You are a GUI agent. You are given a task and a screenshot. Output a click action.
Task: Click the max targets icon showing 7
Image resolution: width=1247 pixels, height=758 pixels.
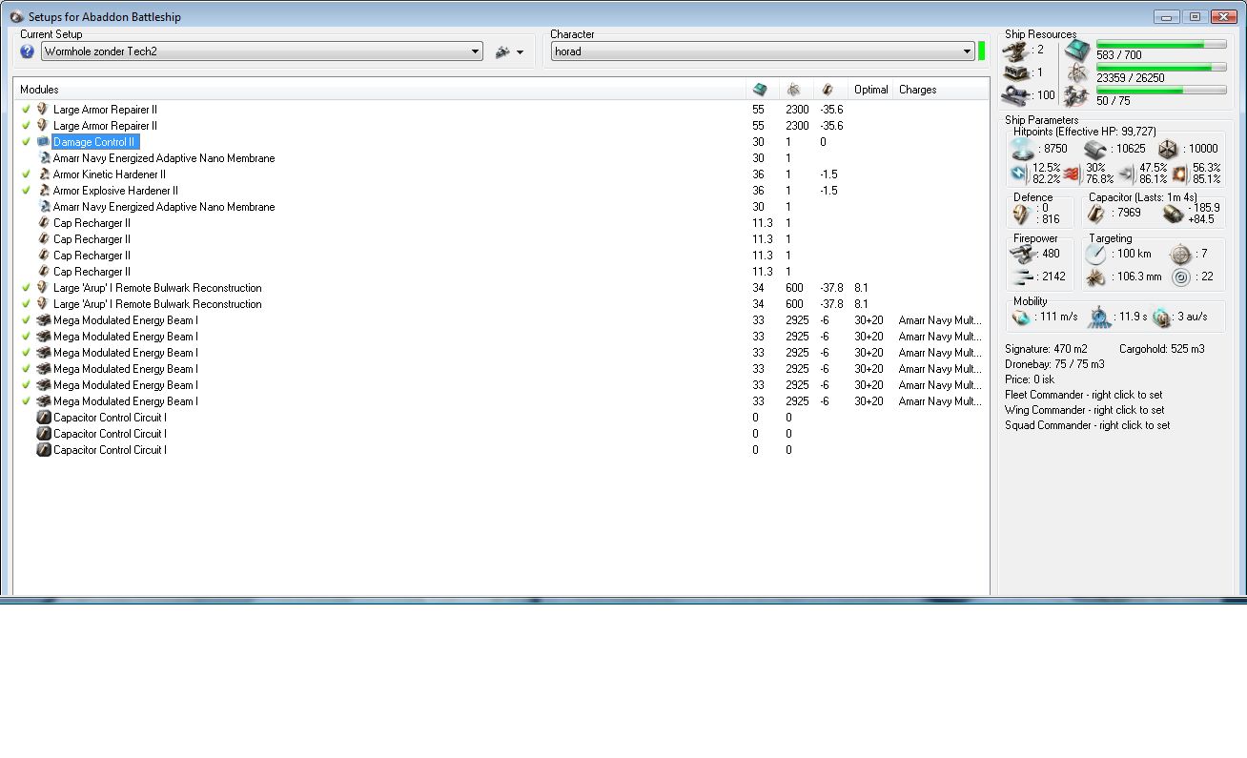[1180, 254]
